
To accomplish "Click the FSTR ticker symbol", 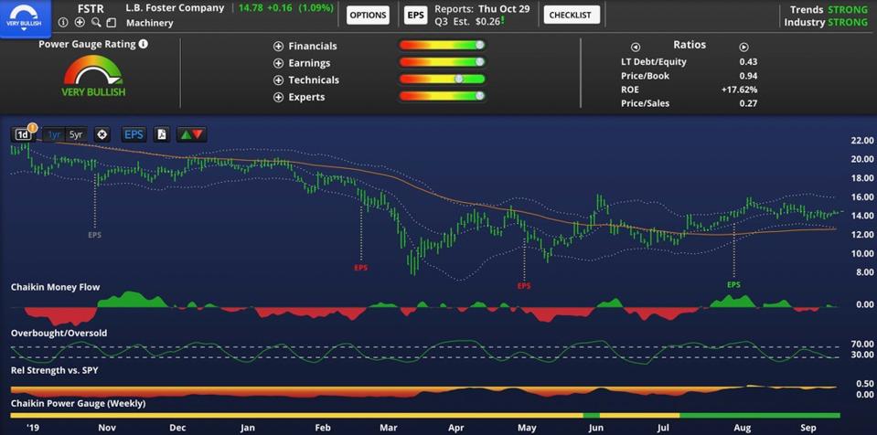I will (90, 8).
